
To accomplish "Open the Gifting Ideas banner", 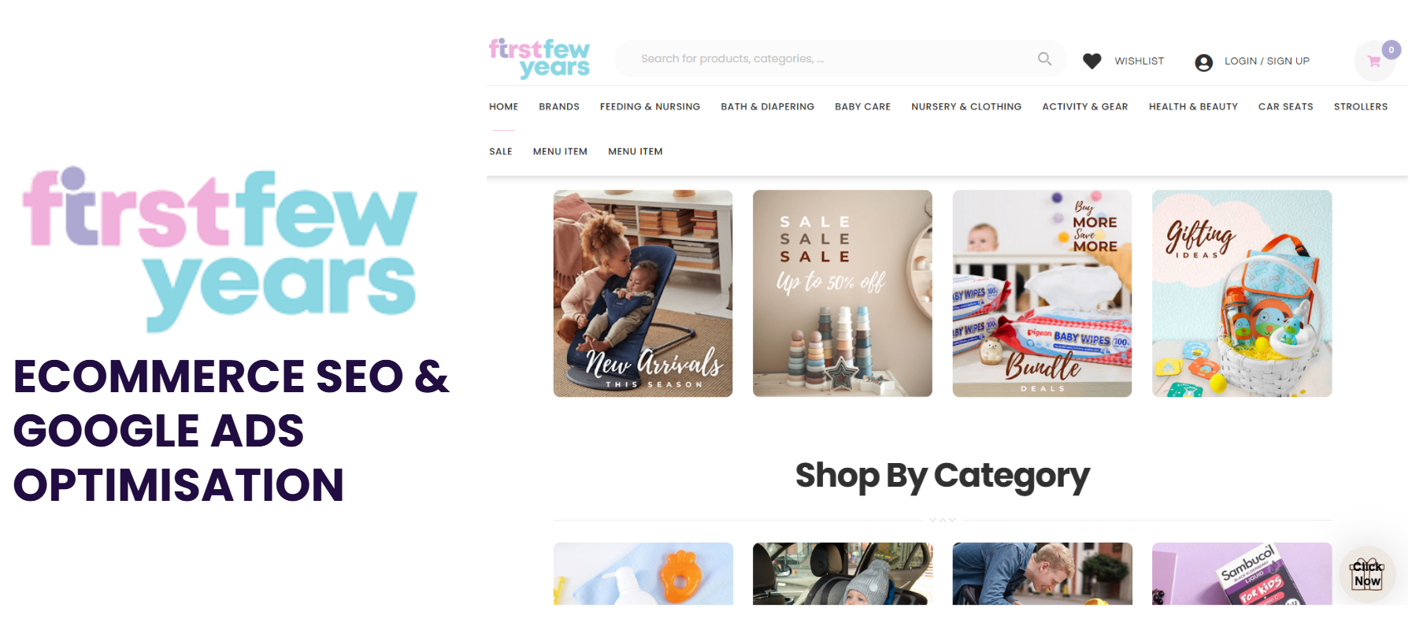I will [1242, 293].
